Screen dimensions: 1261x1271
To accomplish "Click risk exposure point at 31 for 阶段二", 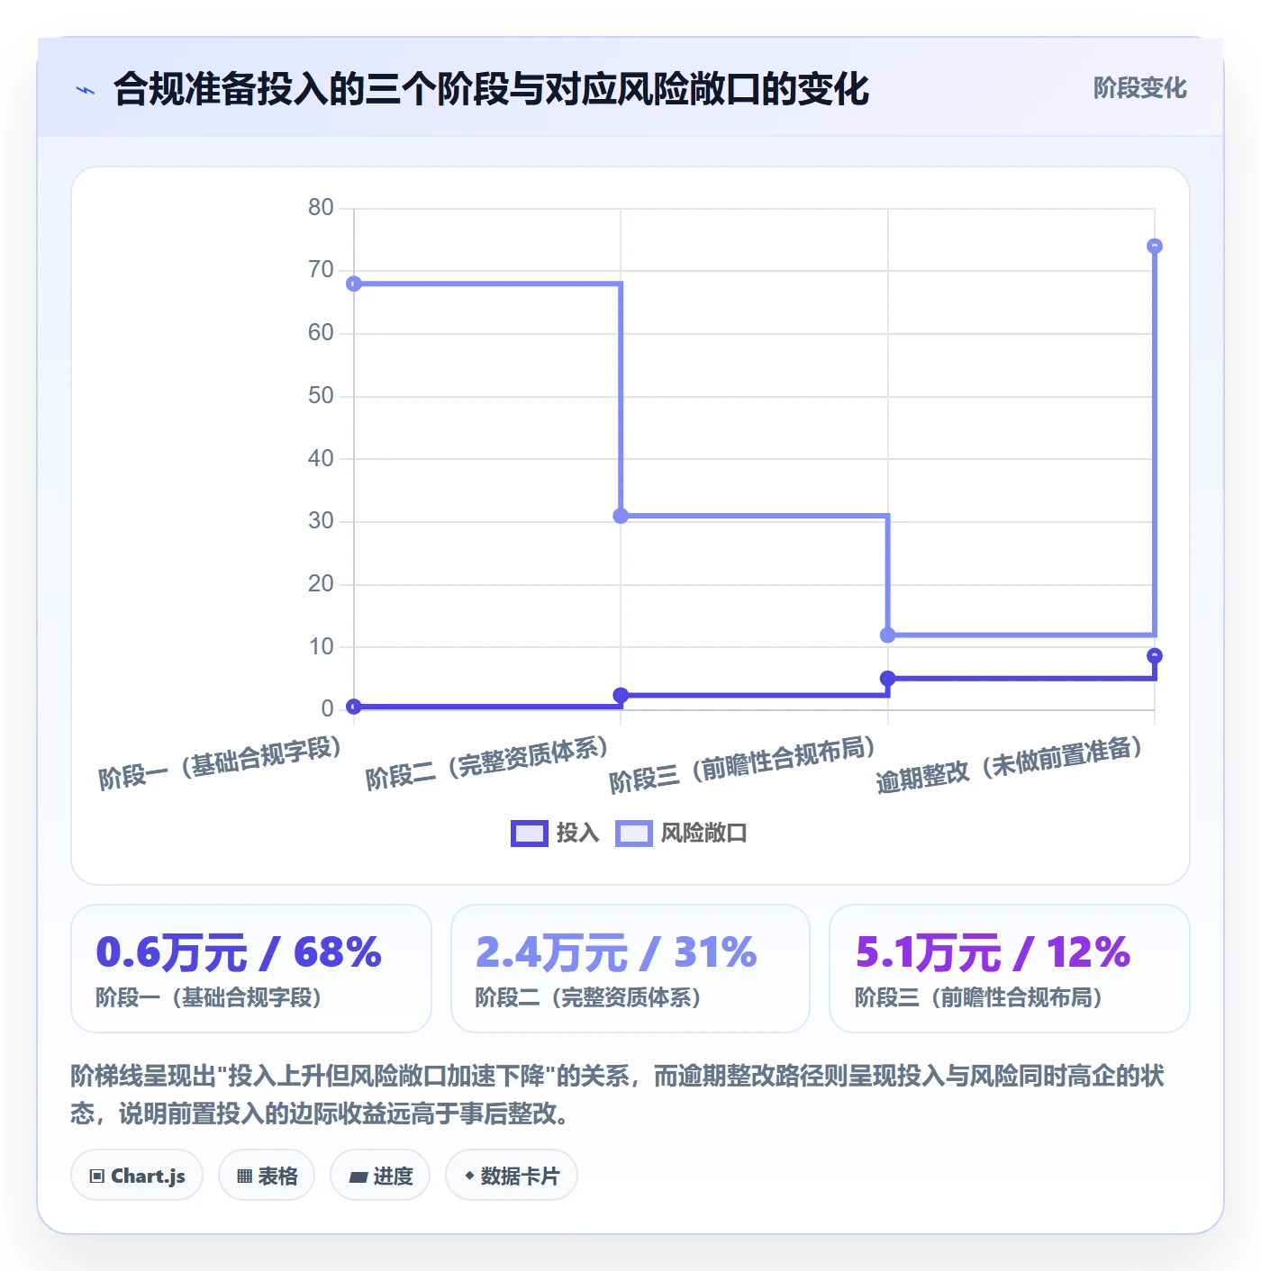I will click(621, 516).
